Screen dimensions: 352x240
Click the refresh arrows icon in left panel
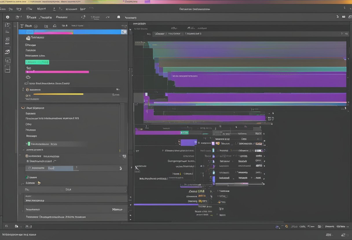click(28, 77)
